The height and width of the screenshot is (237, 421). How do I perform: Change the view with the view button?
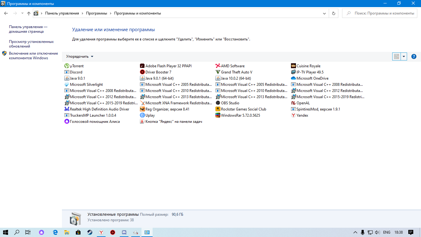(x=396, y=56)
